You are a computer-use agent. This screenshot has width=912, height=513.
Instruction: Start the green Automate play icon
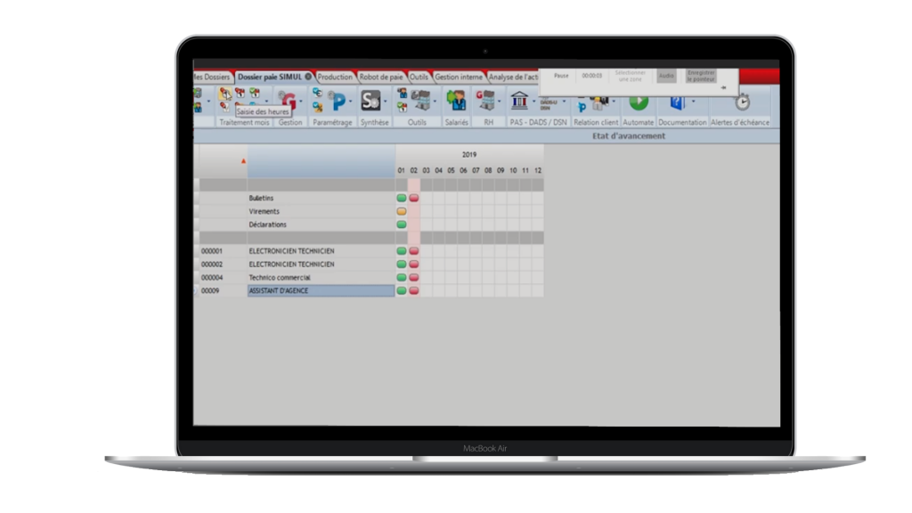639,102
